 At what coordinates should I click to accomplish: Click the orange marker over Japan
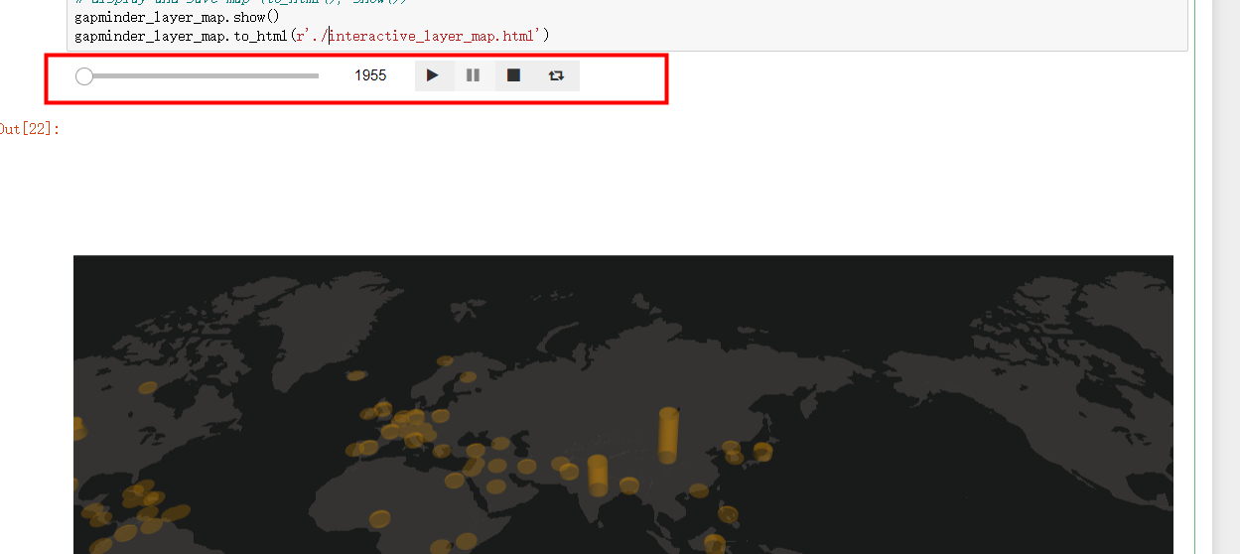[762, 452]
